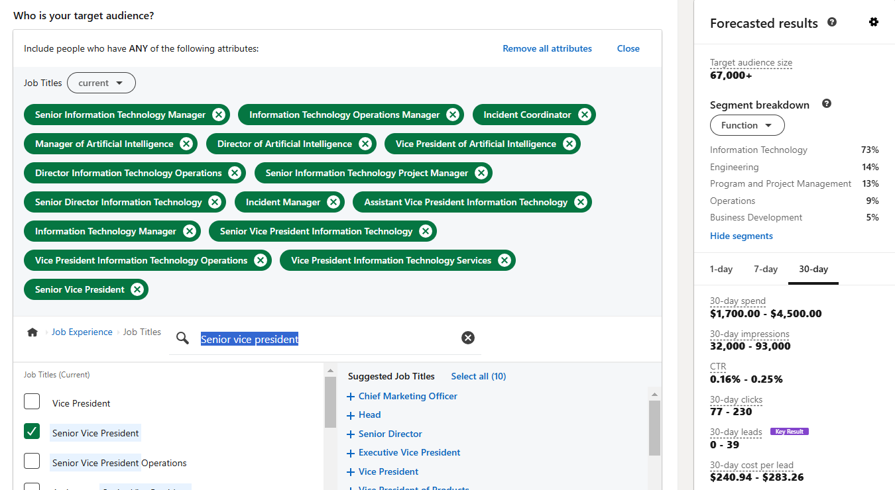895x490 pixels.
Task: Remove Incident Manager chip
Action: 333,202
